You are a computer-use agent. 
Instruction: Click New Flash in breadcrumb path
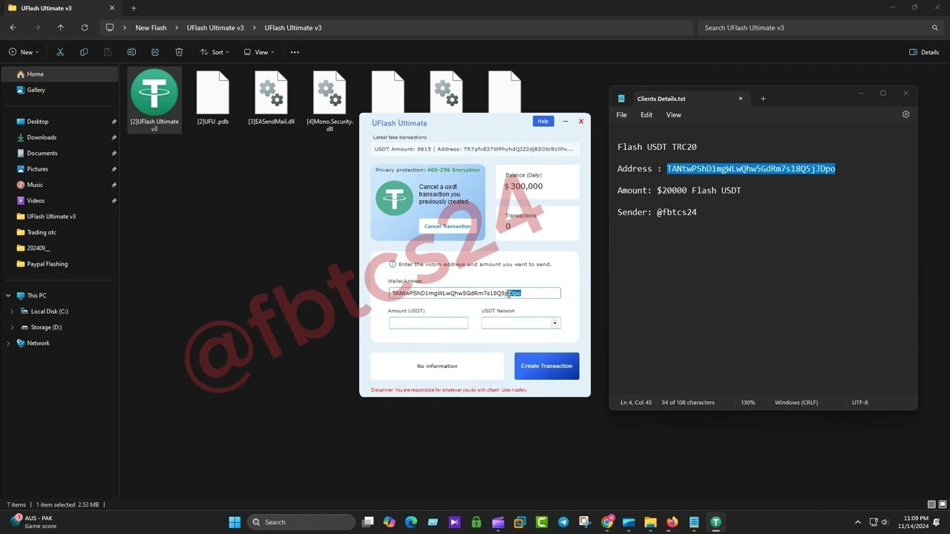click(151, 27)
